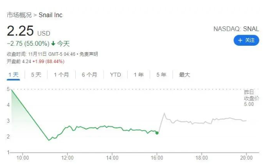Click the Snail Inc breadcrumb title
266x167 pixels.
point(51,15)
